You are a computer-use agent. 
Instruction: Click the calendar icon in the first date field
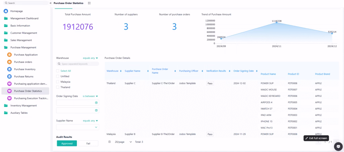96,103
